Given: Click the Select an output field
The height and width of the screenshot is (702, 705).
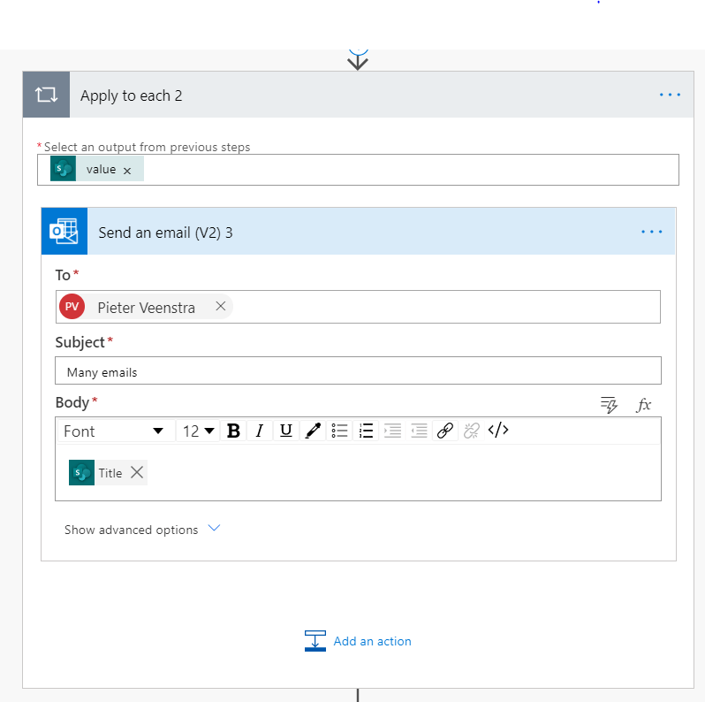Looking at the screenshot, I should click(x=358, y=170).
